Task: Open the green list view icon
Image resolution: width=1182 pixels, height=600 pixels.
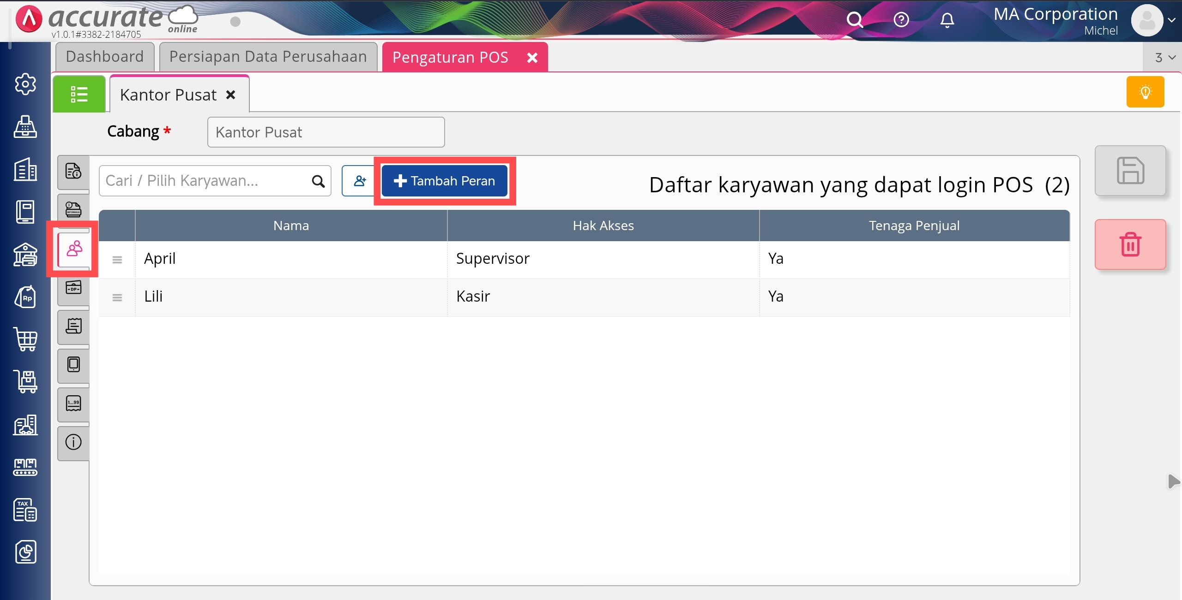Action: click(x=79, y=94)
